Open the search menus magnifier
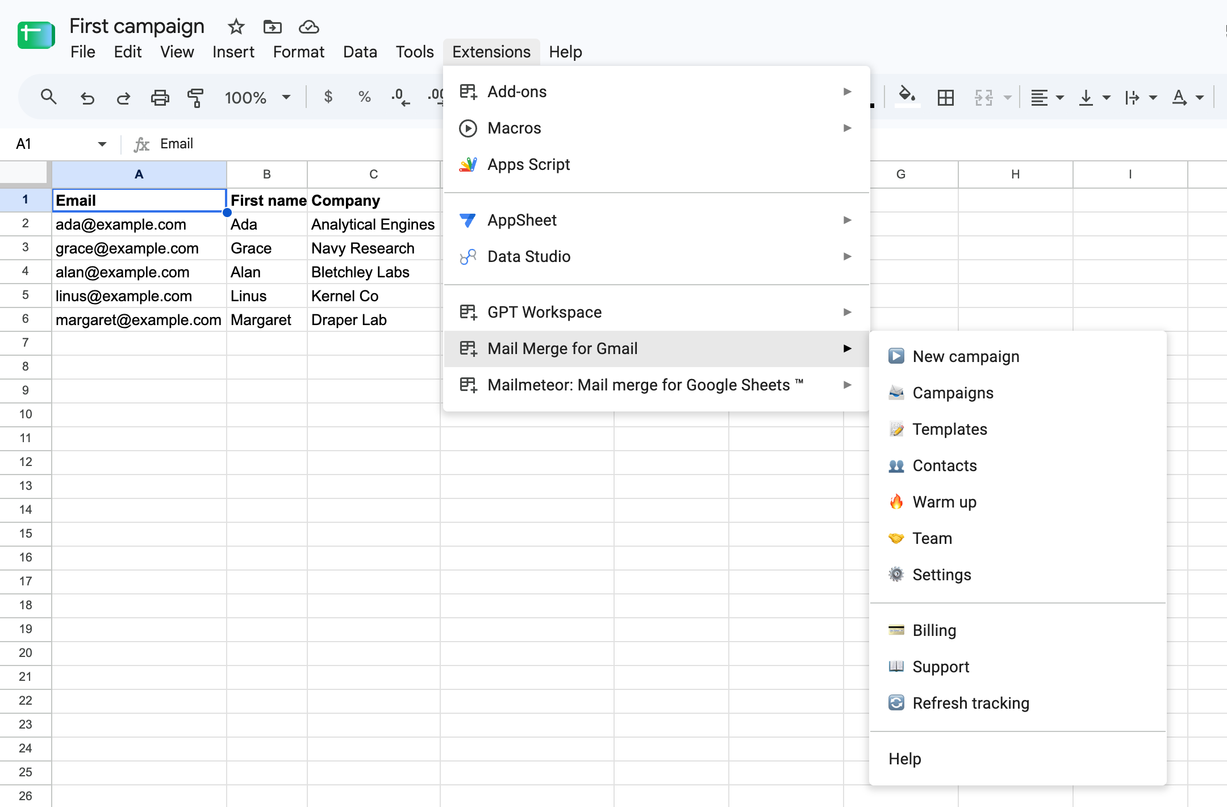Image resolution: width=1227 pixels, height=807 pixels. click(x=49, y=97)
